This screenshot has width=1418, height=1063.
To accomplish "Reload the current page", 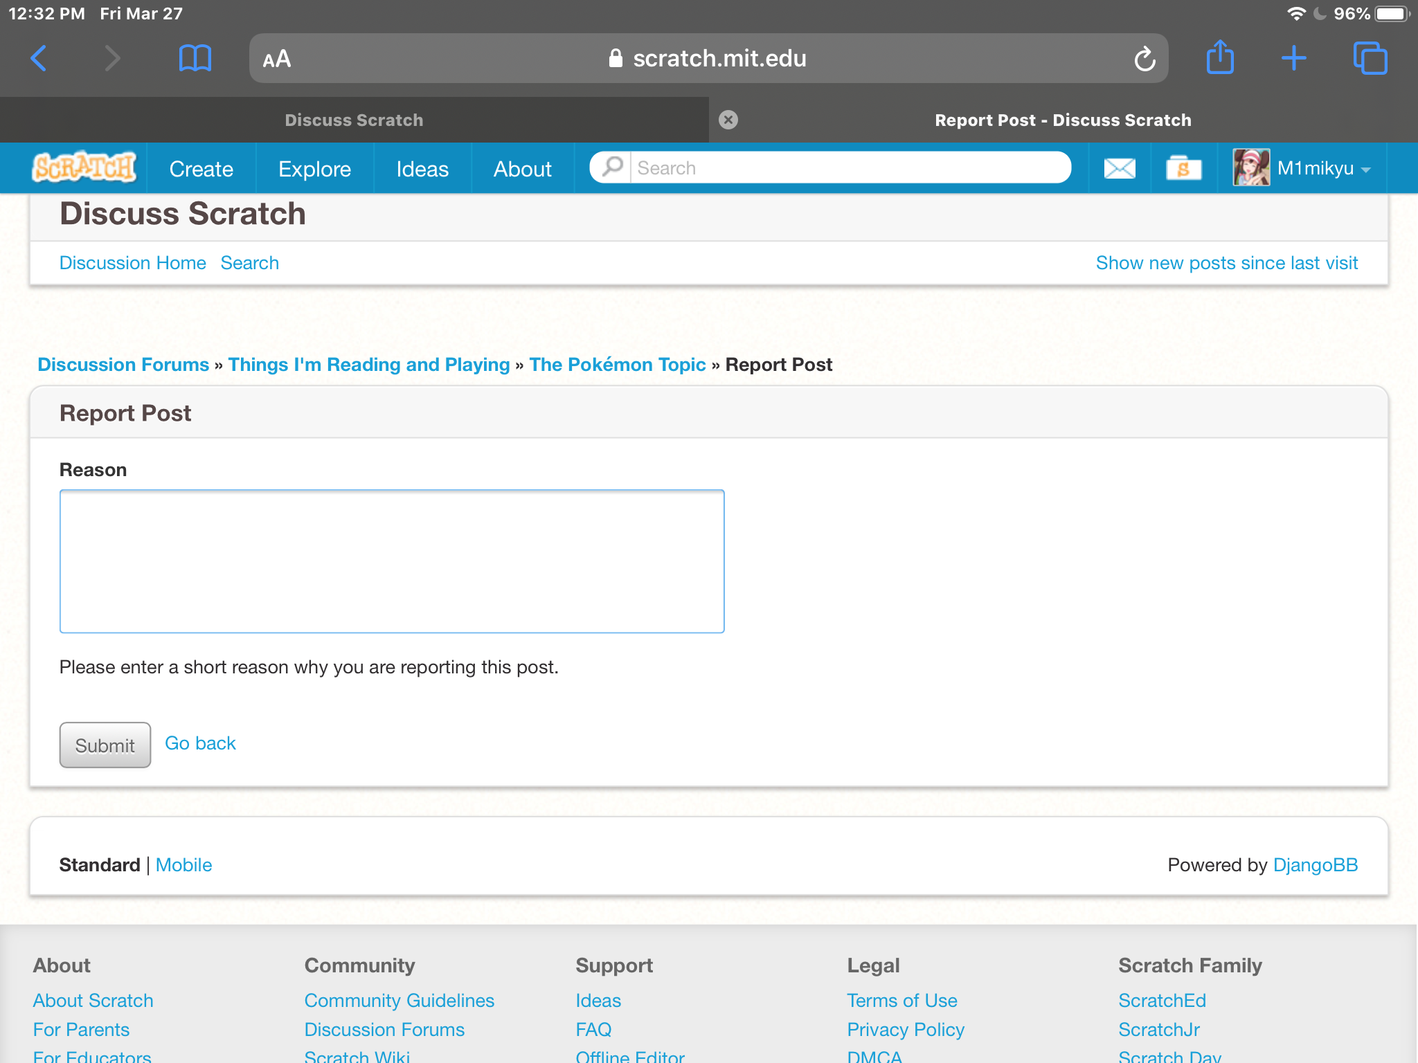I will point(1145,58).
